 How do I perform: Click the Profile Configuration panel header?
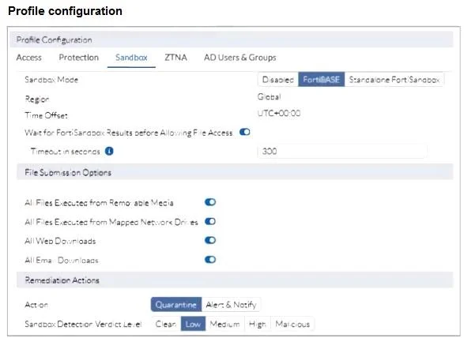[232, 39]
